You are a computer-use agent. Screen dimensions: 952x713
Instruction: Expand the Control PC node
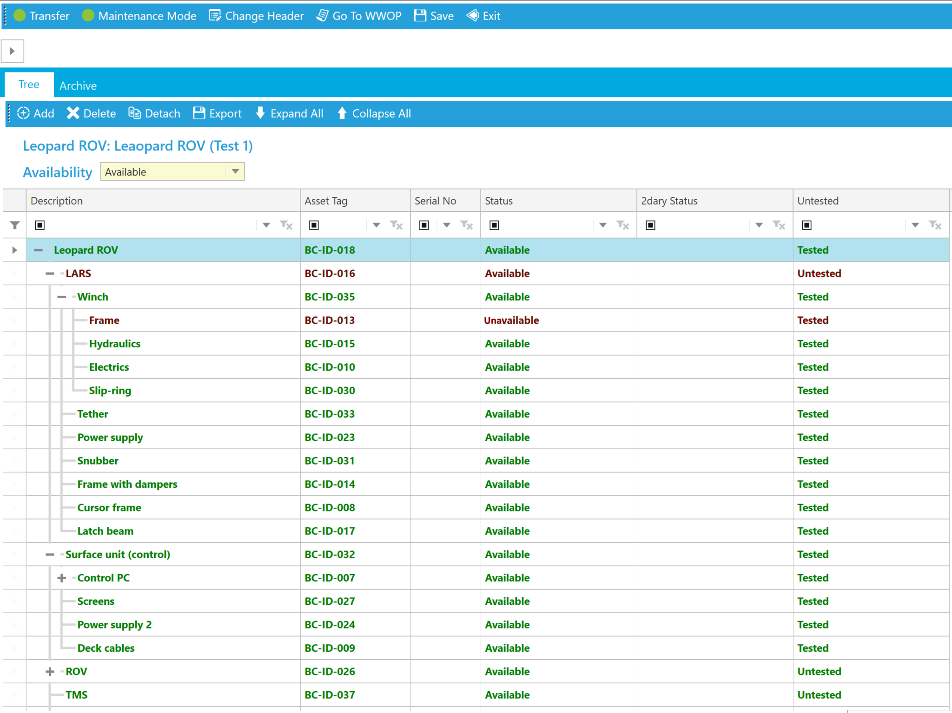pos(61,578)
